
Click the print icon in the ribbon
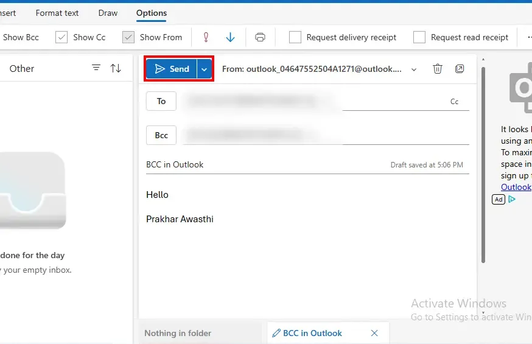[261, 37]
